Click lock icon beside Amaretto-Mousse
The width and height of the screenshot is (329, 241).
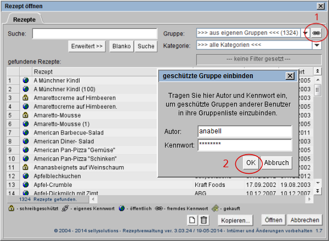coord(25,115)
